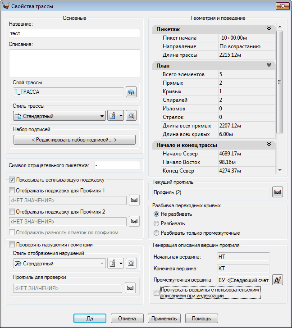Click the profile picker icon for Профиль для проверки
Viewport: 292px width, 328px height.
point(130,287)
